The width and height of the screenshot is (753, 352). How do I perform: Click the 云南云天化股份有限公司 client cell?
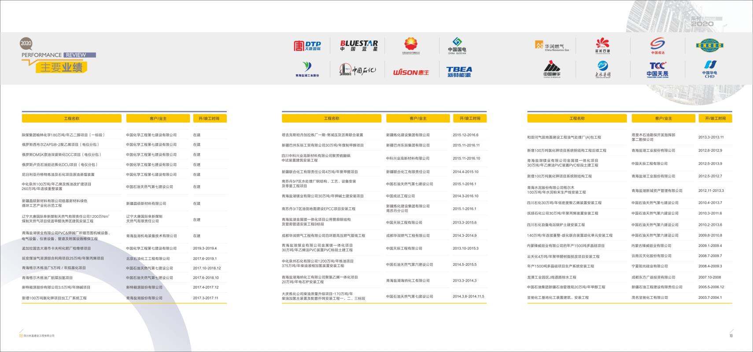(x=652, y=256)
